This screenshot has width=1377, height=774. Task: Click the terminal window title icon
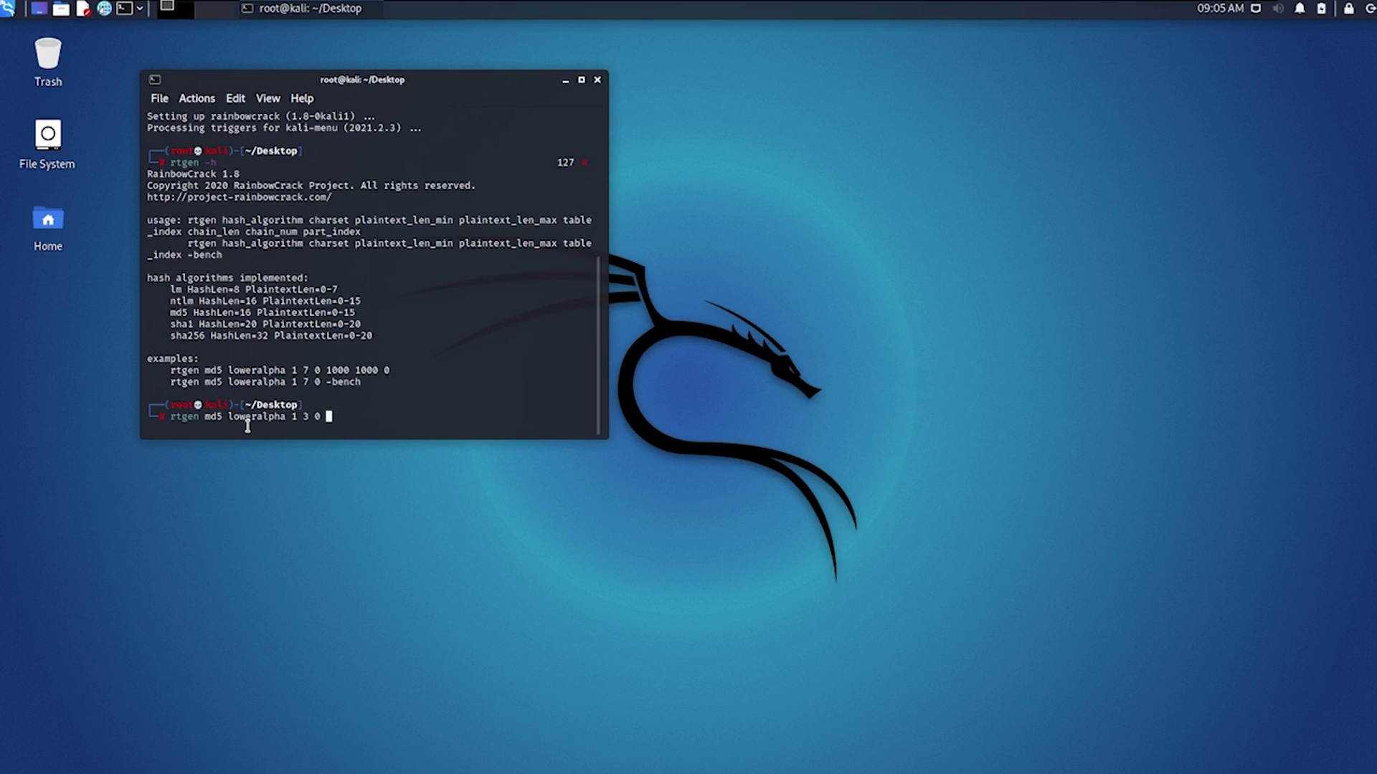coord(155,80)
